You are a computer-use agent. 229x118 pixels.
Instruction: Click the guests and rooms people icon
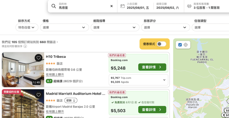click(189, 6)
